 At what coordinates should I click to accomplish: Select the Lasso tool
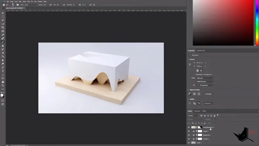3,20
